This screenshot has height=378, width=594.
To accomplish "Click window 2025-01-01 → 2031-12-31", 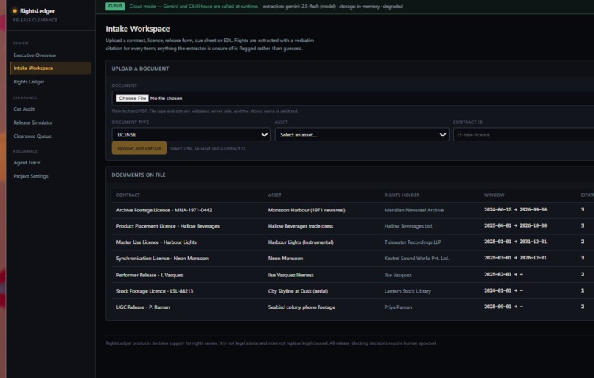I will pos(515,242).
